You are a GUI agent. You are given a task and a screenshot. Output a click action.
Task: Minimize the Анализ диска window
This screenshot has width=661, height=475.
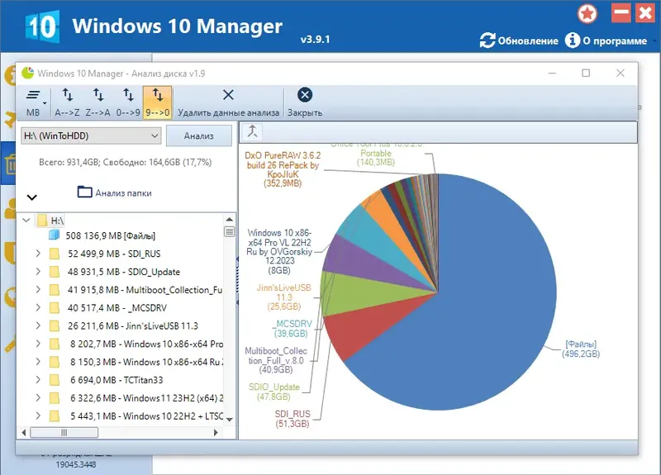[x=552, y=73]
